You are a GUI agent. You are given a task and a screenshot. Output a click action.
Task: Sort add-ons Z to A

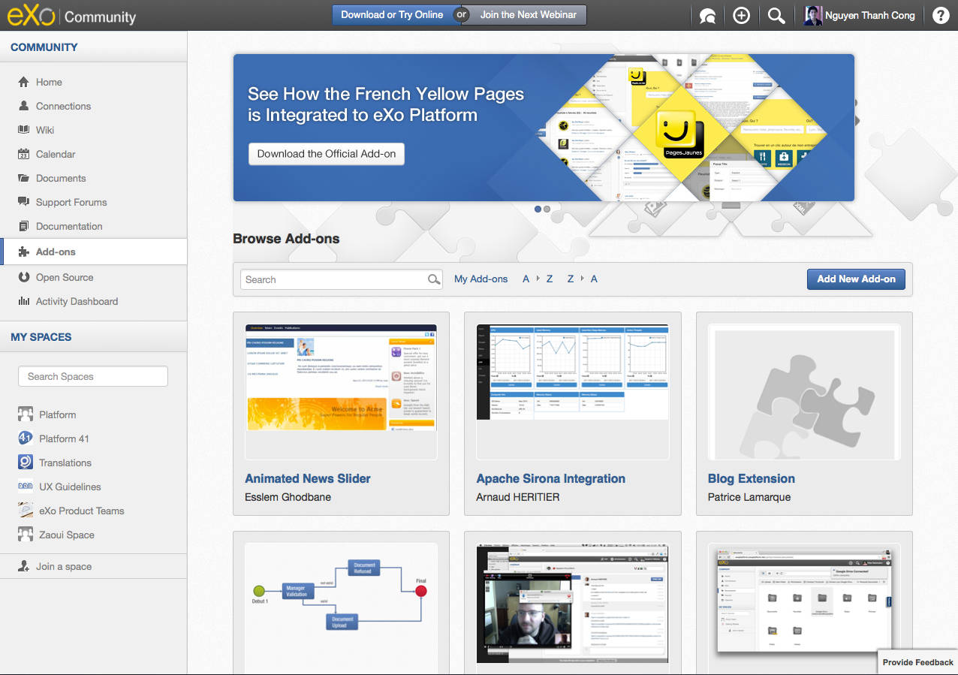tap(582, 279)
